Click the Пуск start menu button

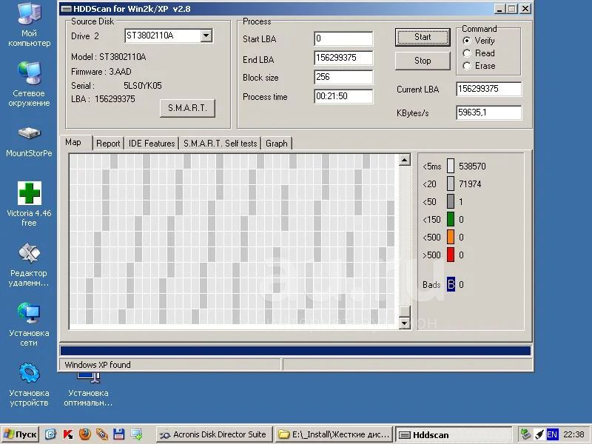point(21,434)
